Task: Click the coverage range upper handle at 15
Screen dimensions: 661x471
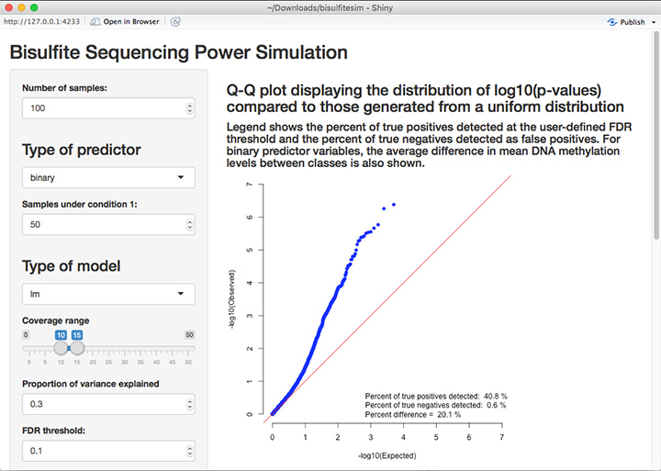Action: 77,348
